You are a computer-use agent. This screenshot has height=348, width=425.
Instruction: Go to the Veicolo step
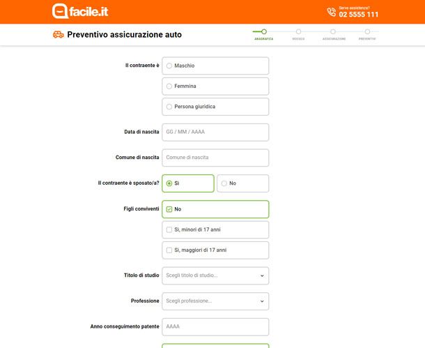298,31
